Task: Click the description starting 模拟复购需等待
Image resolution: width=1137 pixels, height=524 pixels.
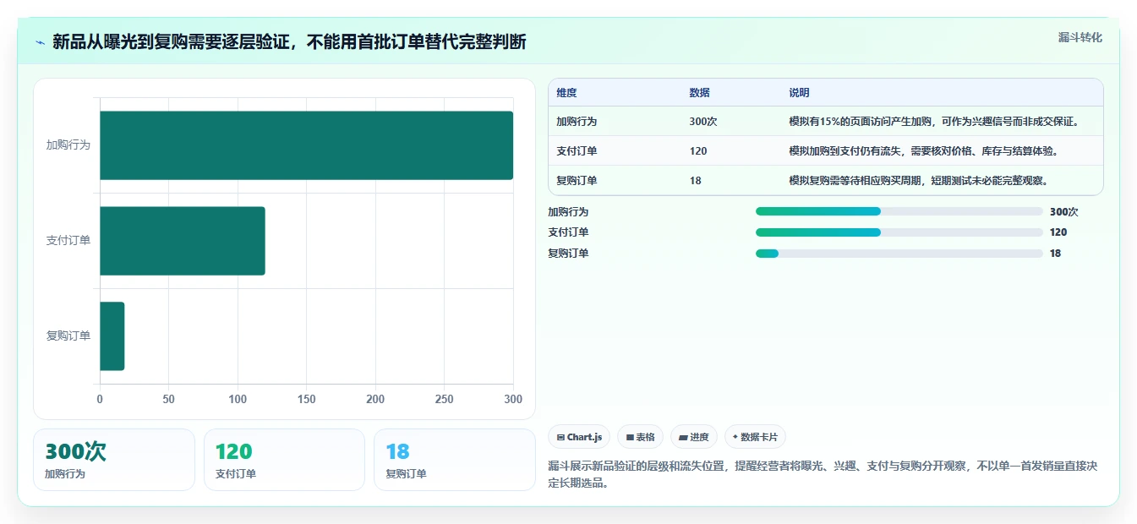Action: click(x=919, y=181)
